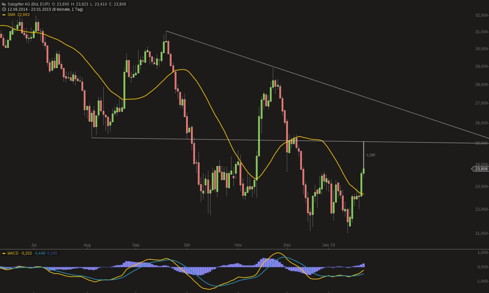The width and height of the screenshot is (489, 293).
Task: Click the MACD indicator label
Action: [13, 253]
